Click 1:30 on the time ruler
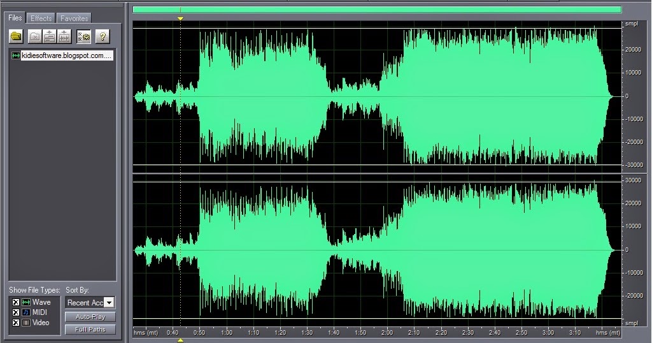652x343 pixels. (x=307, y=333)
